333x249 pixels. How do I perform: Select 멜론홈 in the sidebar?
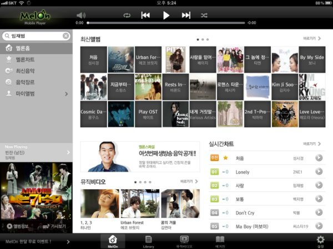(x=36, y=48)
